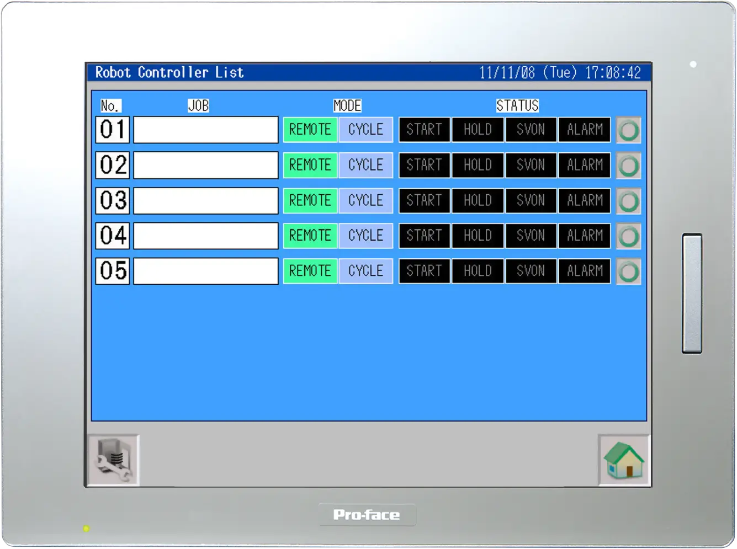
Task: Click the green circle icon for robot 01
Action: pos(628,130)
